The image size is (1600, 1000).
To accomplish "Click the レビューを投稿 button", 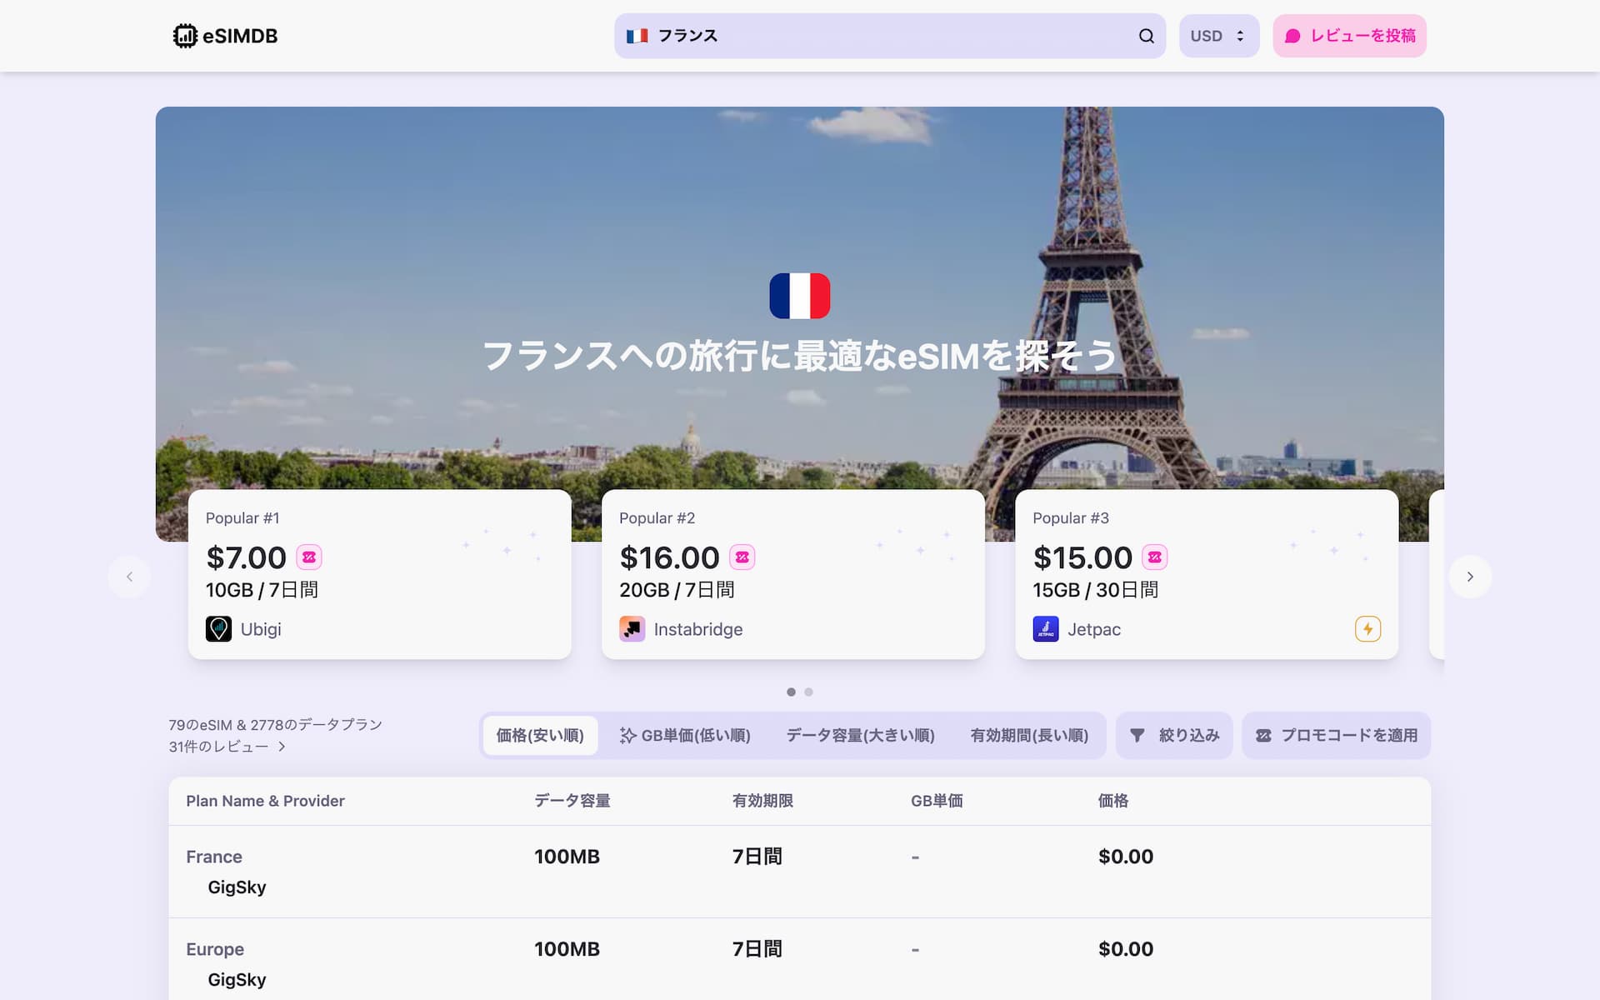I will pyautogui.click(x=1349, y=36).
